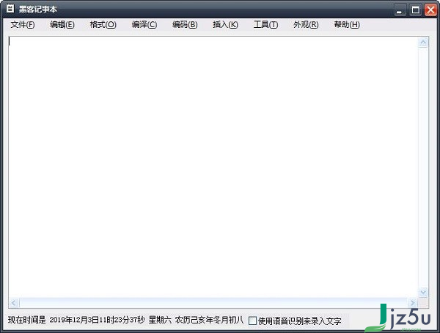Open the 插入(K) menu
The height and width of the screenshot is (333, 440).
coord(225,25)
